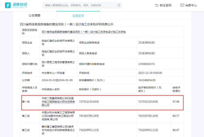The height and width of the screenshot is (137, 204).
Task: Click the announcement title heading text
Action: [x=67, y=24]
